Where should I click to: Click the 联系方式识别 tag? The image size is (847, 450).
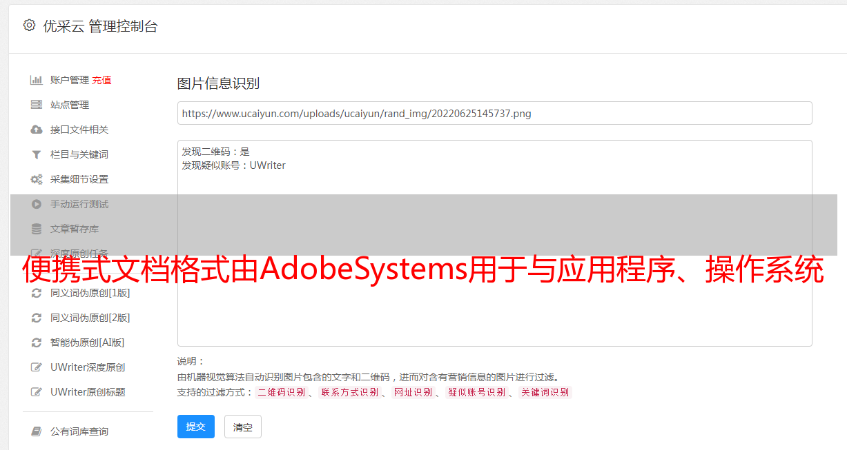pos(349,392)
